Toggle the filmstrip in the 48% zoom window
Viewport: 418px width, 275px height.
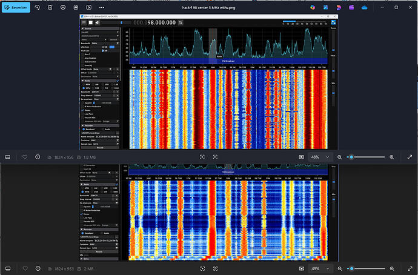tap(8, 157)
